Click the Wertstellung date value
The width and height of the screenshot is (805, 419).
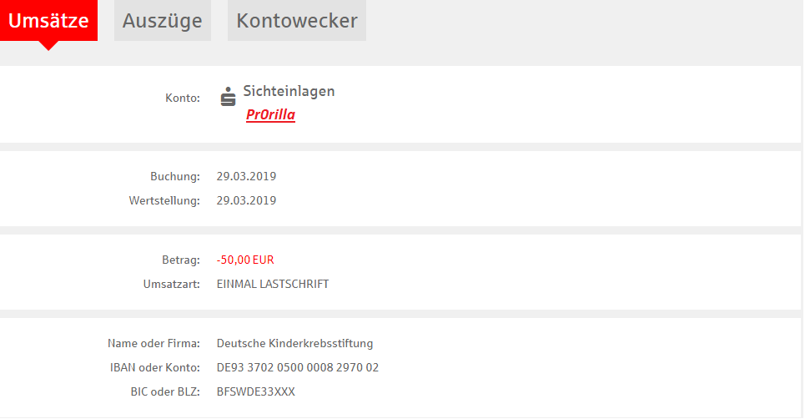pos(246,200)
